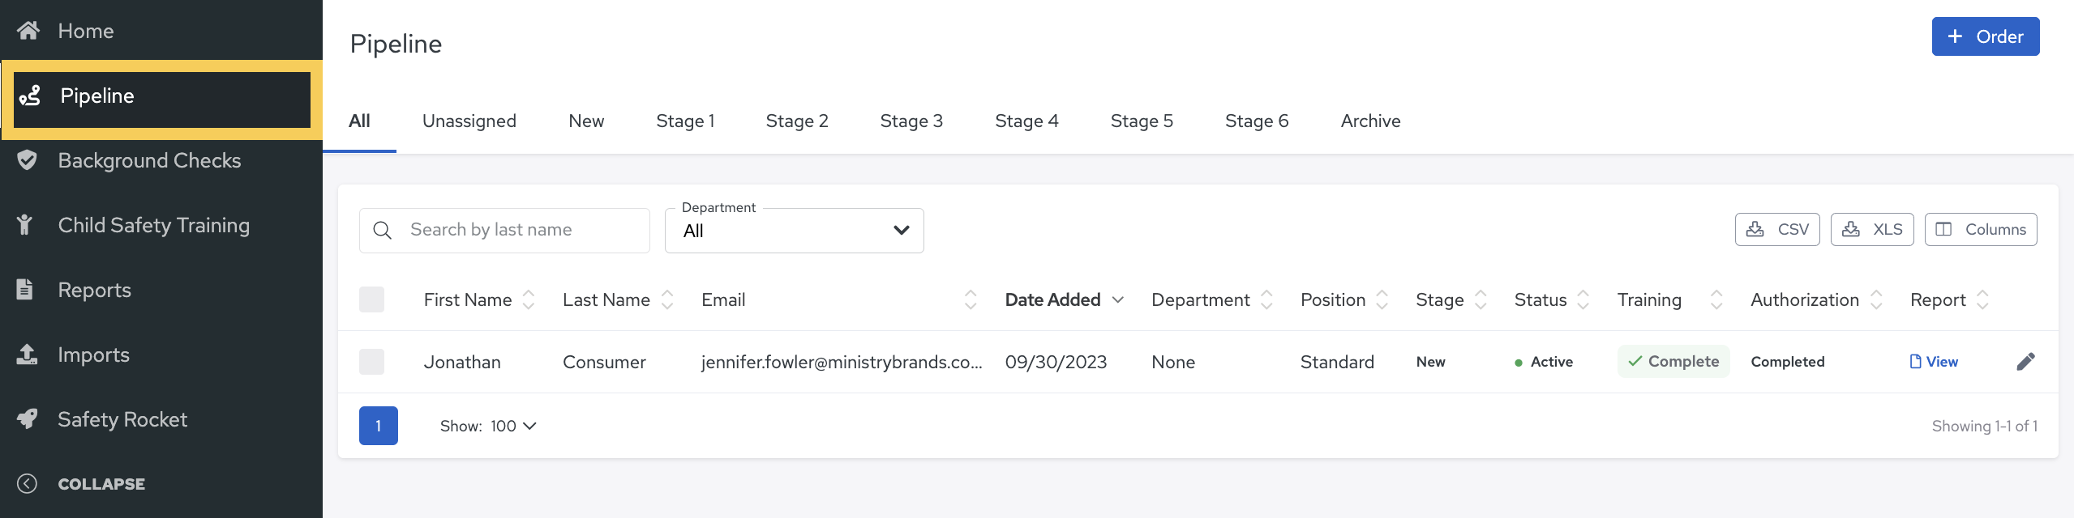Open the Department All dropdown
This screenshot has height=518, width=2074.
coord(794,231)
